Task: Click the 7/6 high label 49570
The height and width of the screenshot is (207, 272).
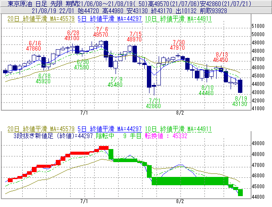Action: point(101,34)
